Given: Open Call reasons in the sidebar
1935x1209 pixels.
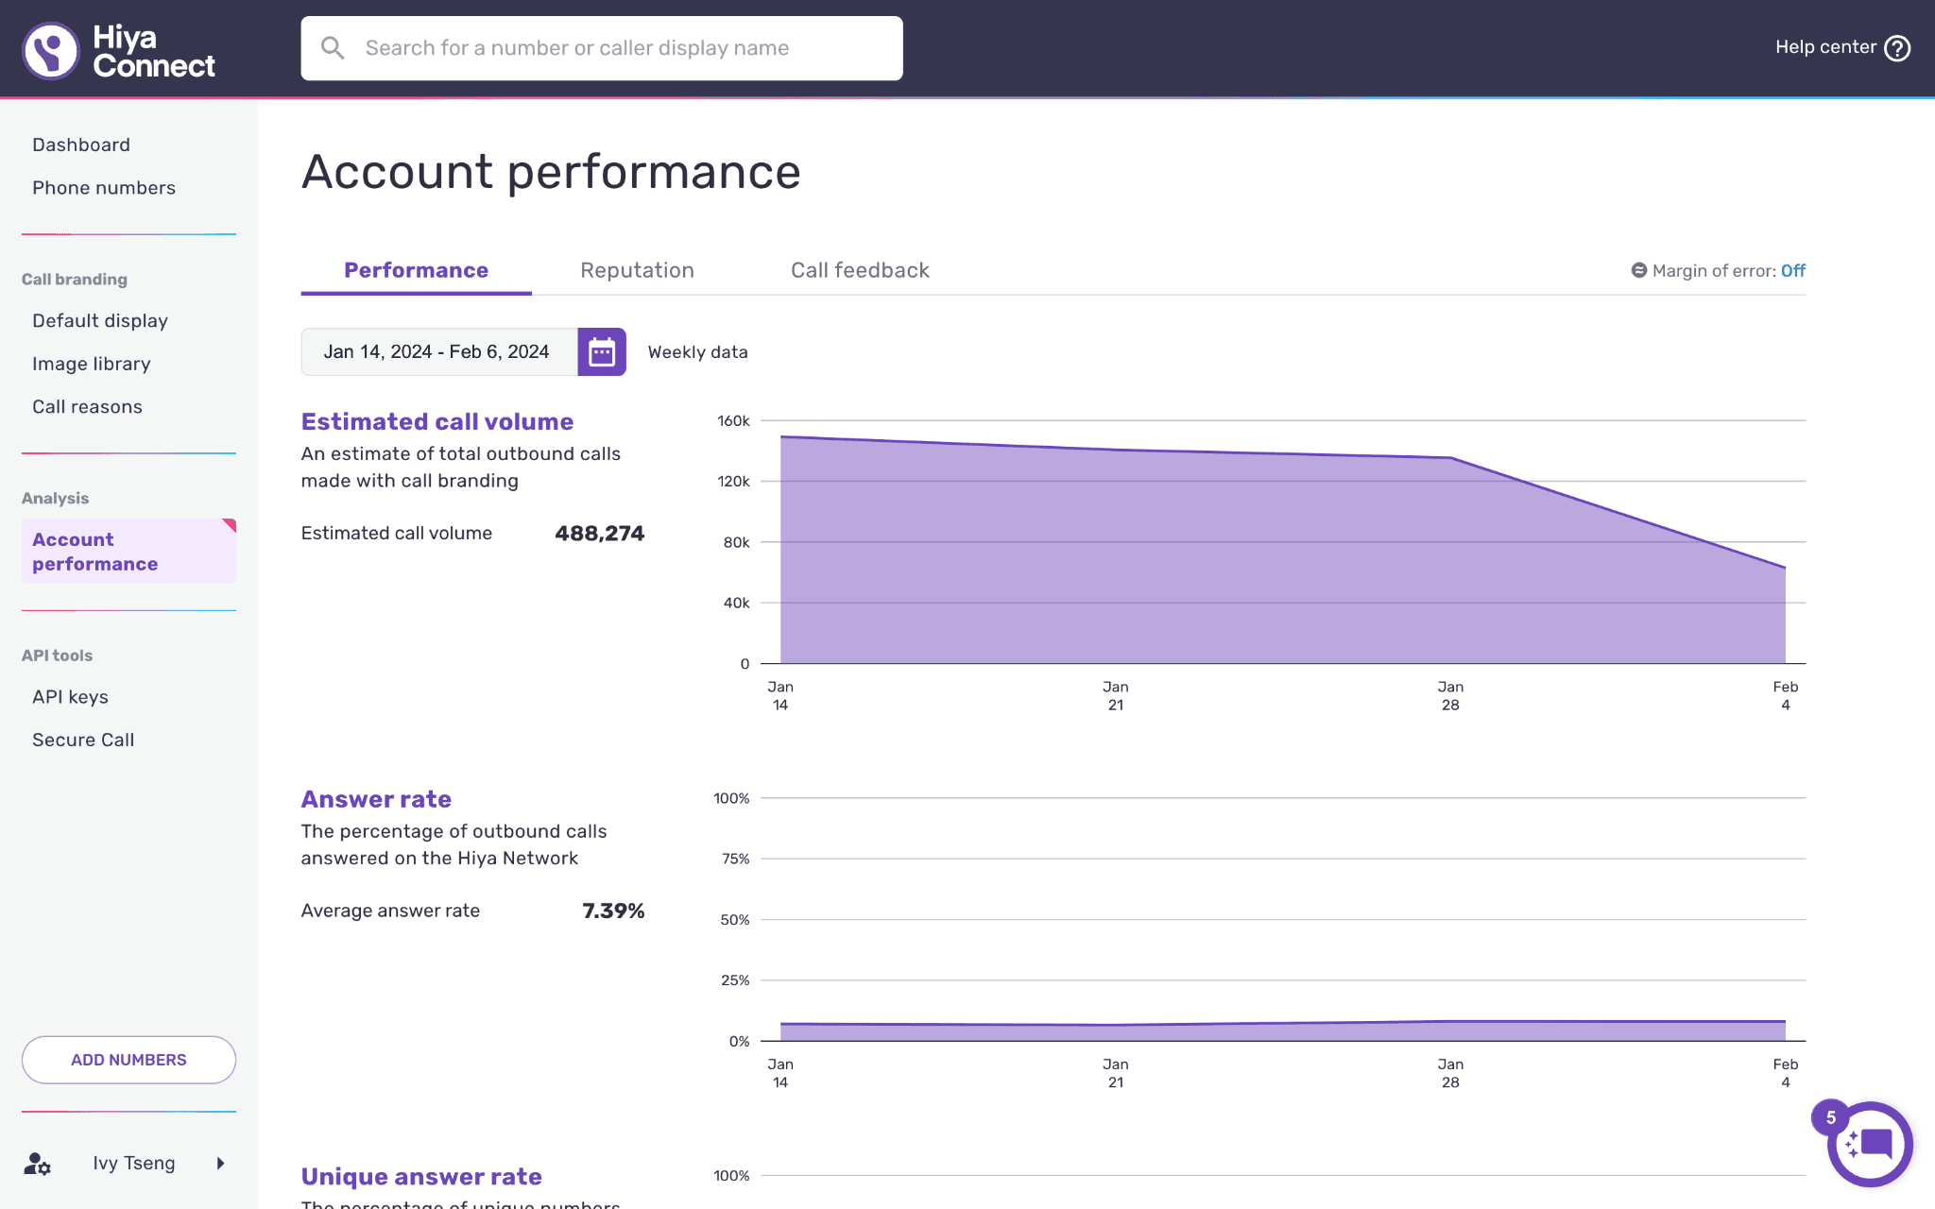Looking at the screenshot, I should coord(87,407).
